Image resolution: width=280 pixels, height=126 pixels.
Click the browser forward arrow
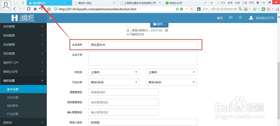point(20,9)
